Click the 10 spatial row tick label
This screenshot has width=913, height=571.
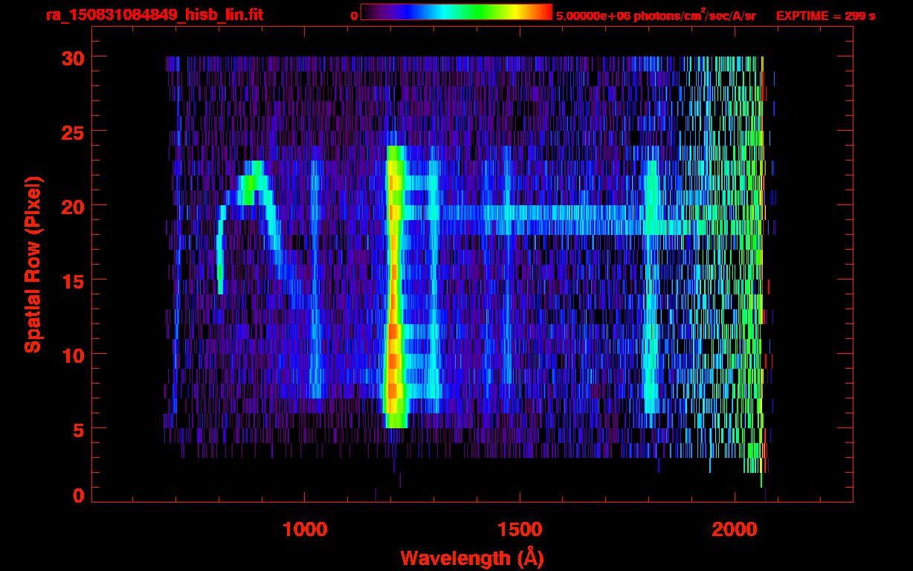(71, 355)
